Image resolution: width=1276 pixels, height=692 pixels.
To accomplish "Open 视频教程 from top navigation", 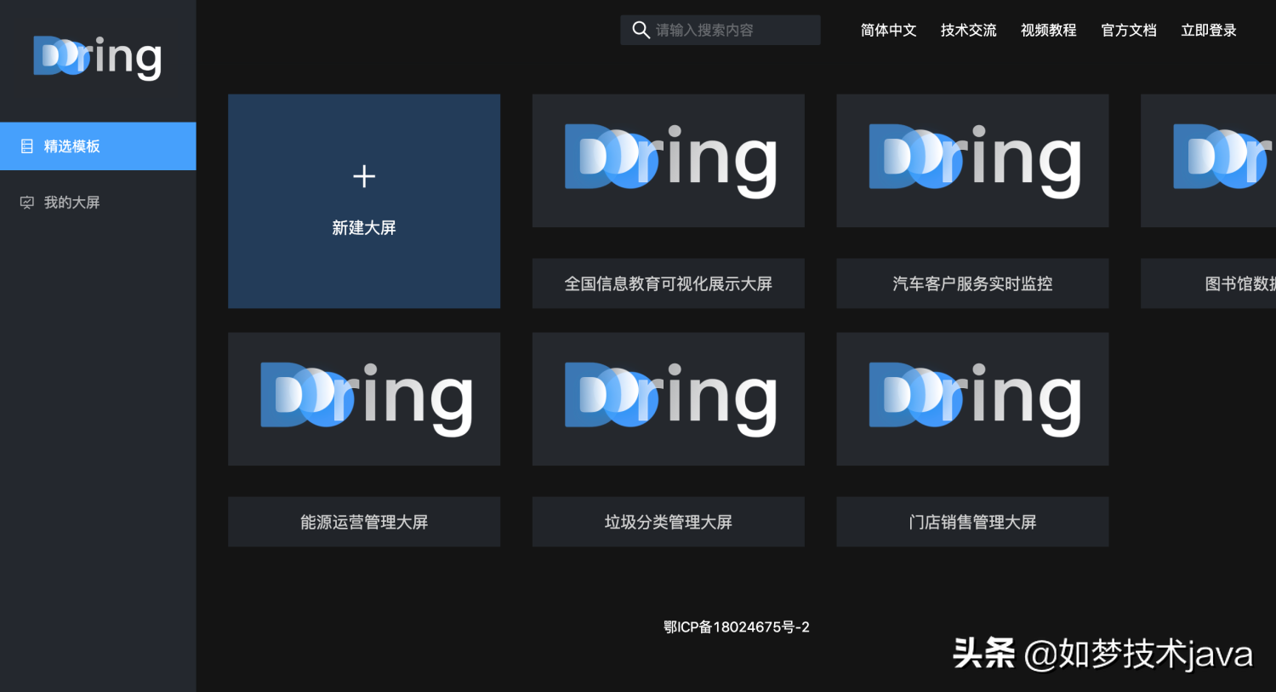I will click(1048, 31).
